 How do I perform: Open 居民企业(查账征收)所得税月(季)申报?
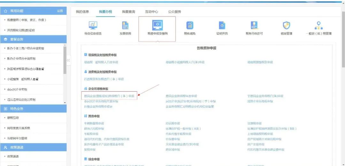point(109,96)
